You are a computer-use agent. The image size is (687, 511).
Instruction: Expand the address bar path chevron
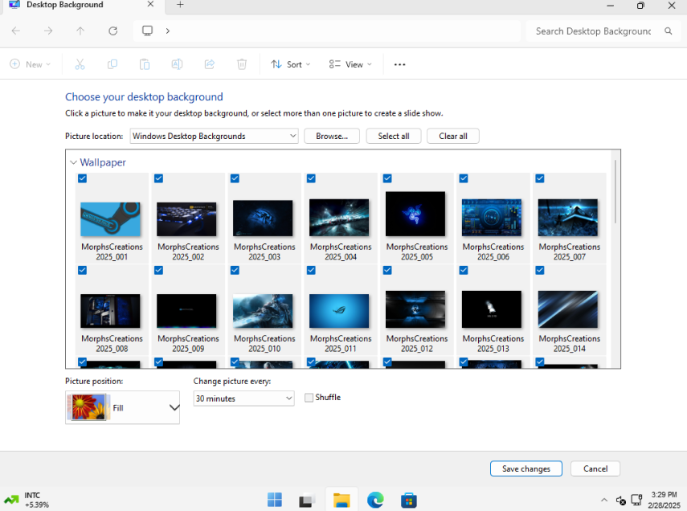[168, 31]
